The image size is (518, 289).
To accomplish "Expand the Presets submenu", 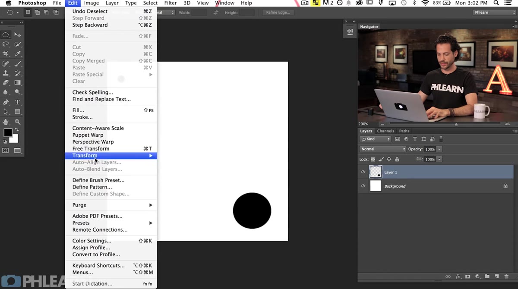I will click(111, 223).
